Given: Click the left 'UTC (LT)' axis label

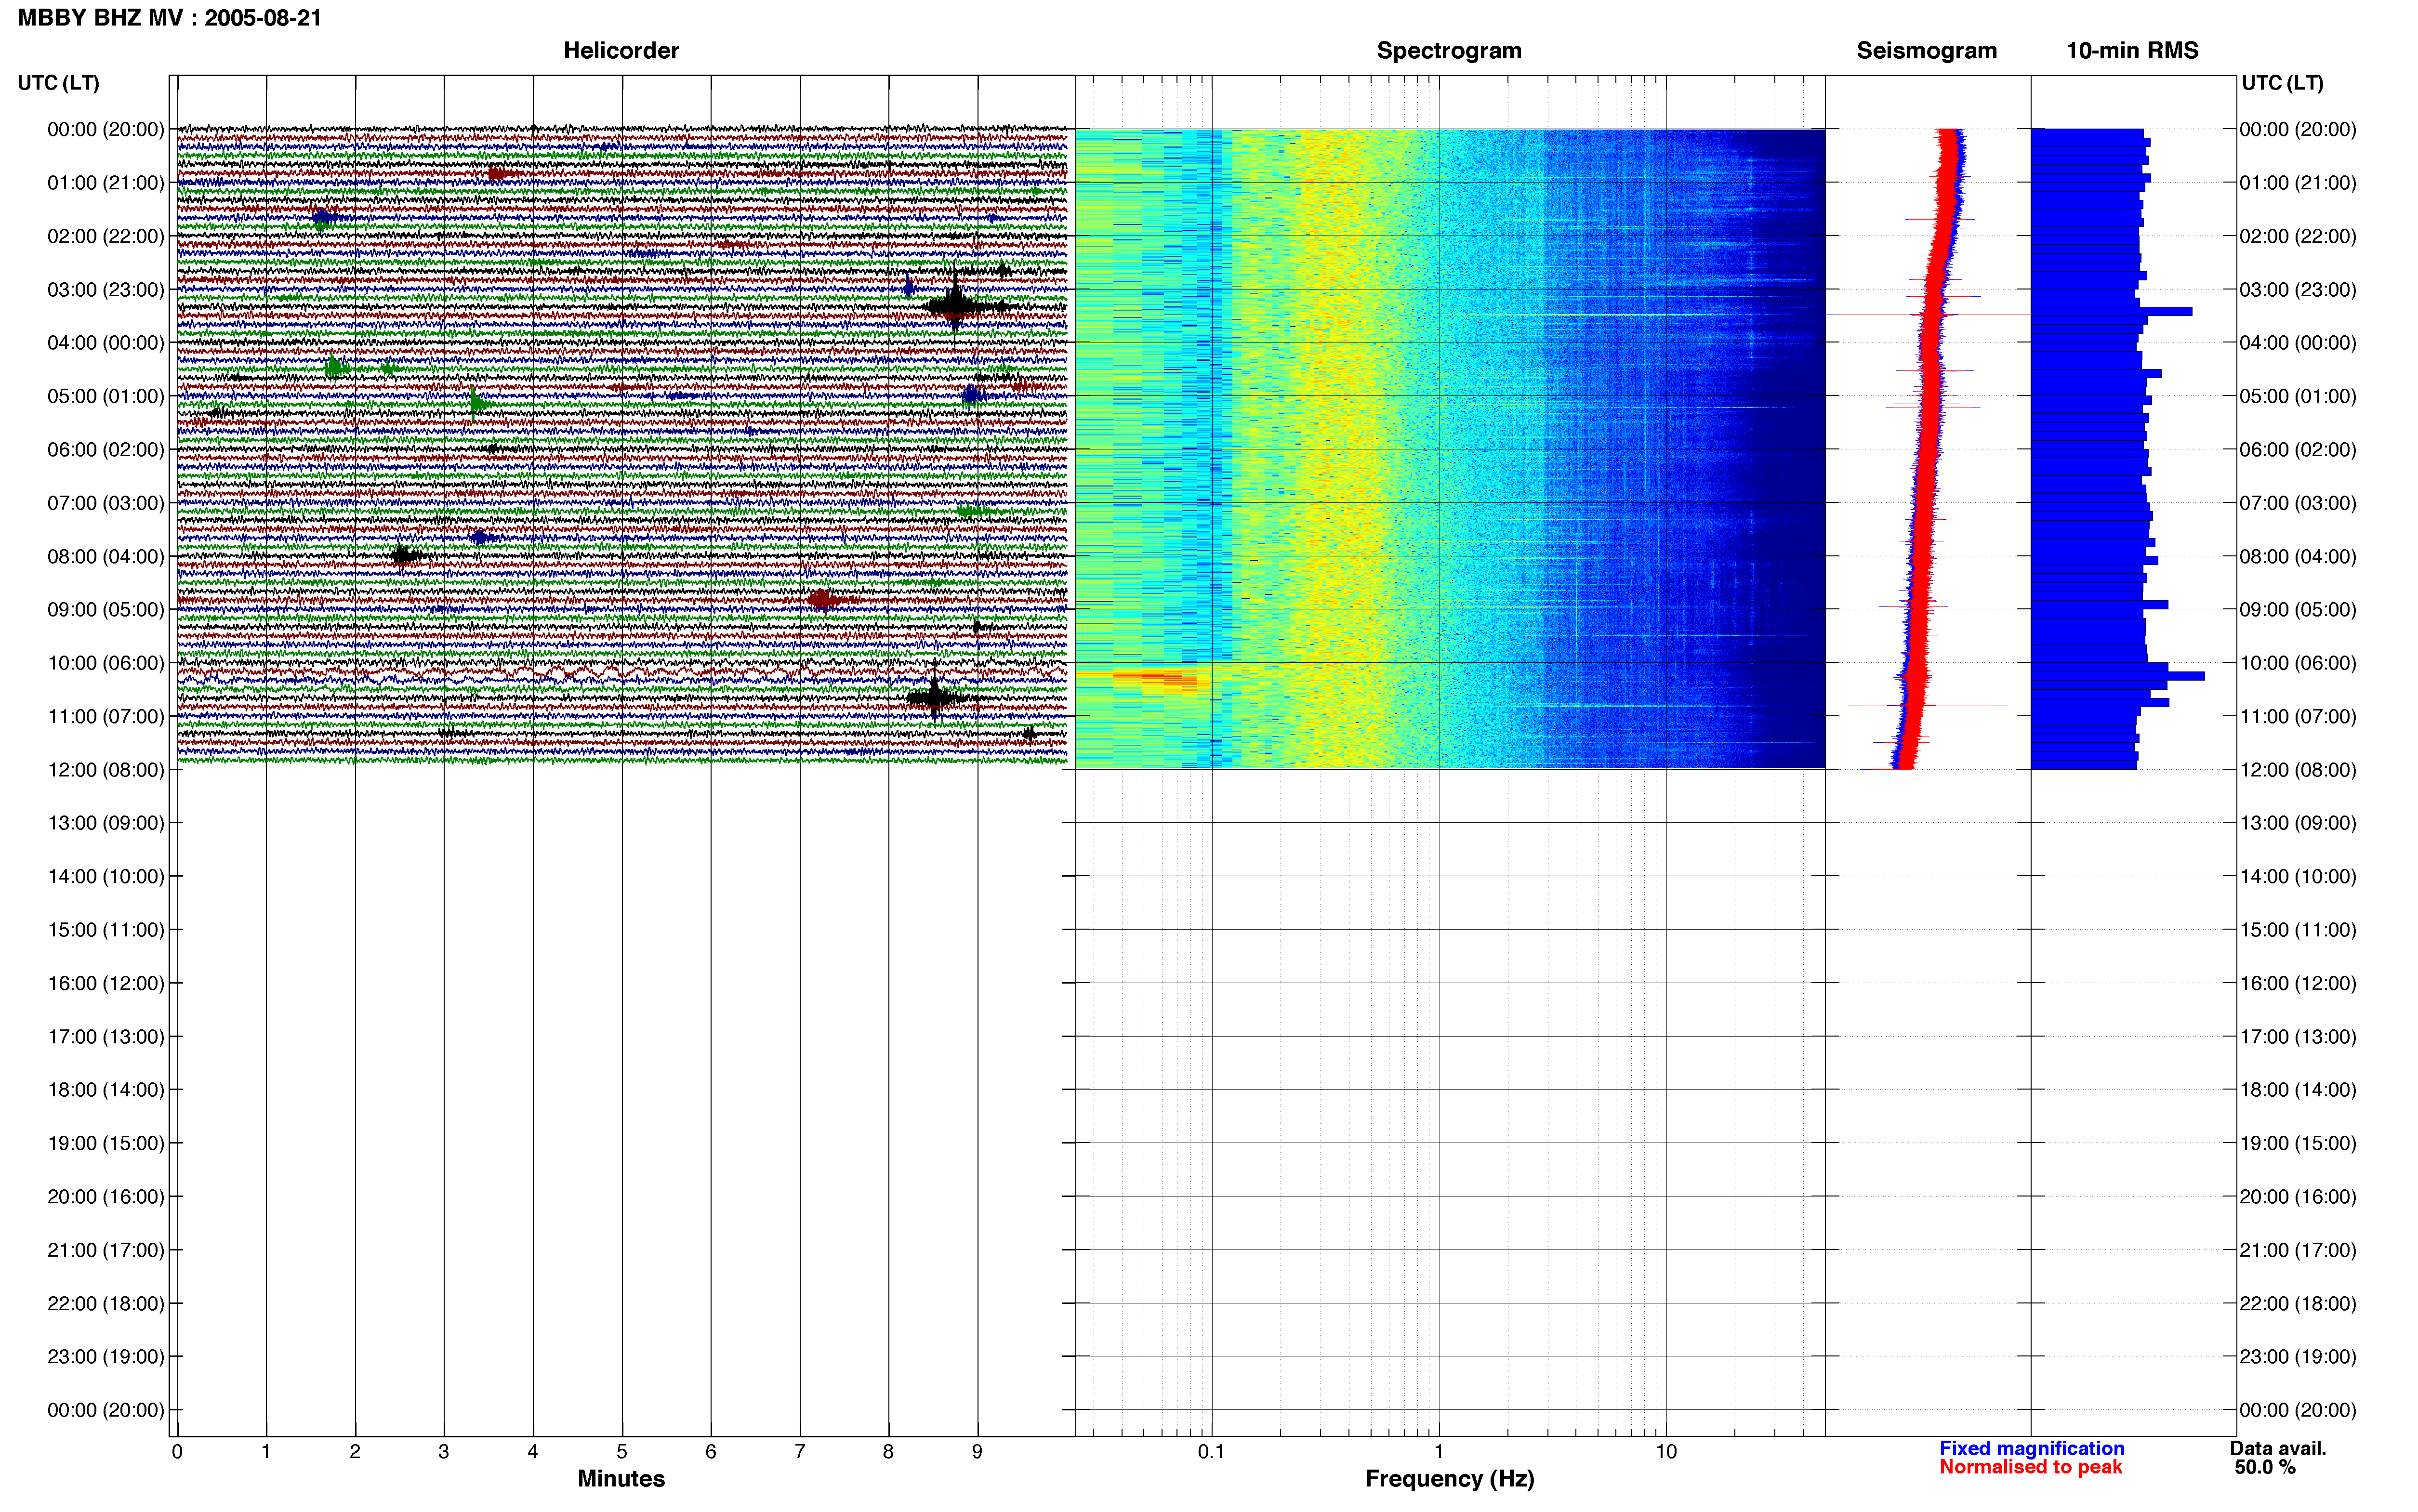Looking at the screenshot, I should [x=59, y=83].
